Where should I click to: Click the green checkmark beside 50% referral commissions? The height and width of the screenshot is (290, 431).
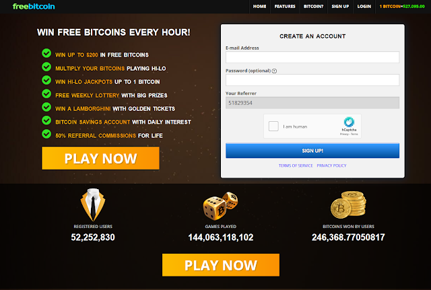[46, 134]
